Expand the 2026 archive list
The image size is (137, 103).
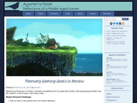[109, 94]
